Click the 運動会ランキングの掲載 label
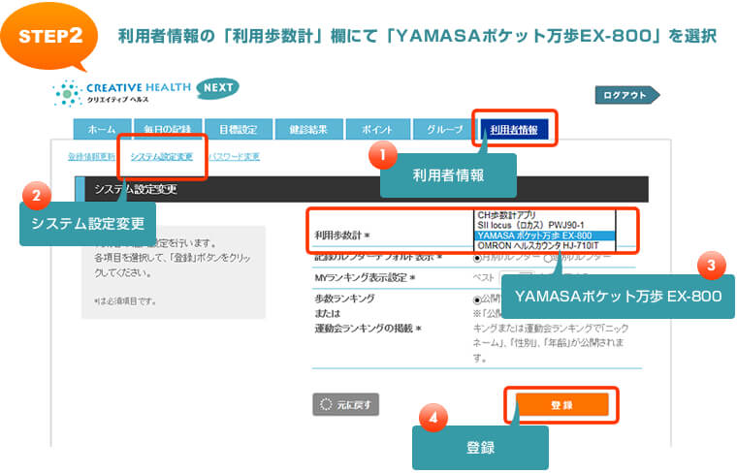This screenshot has width=737, height=473. coord(368,329)
